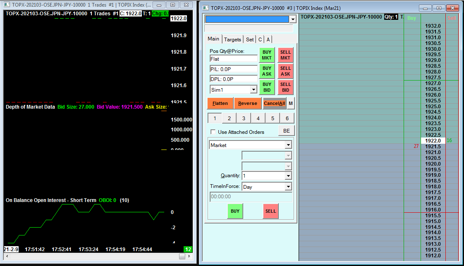Click the SELL MKT button
This screenshot has width=464, height=266.
285,55
